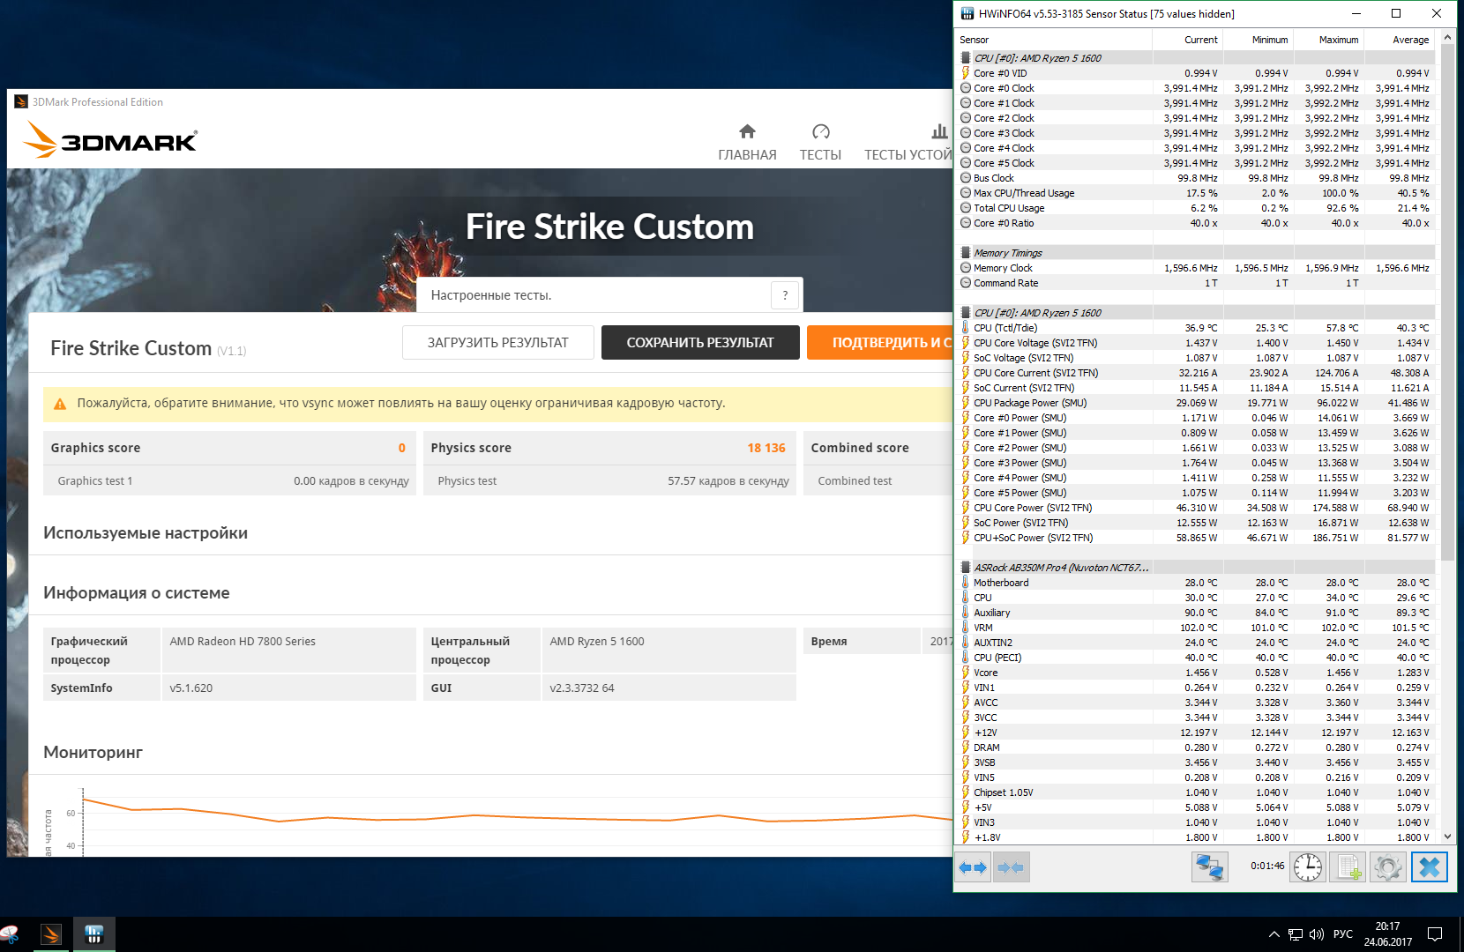This screenshot has height=952, width=1464.
Task: Select the VRM temperature row
Action: coord(1197,628)
